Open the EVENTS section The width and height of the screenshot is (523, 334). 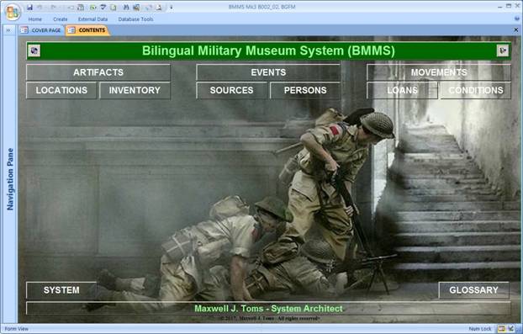pyautogui.click(x=268, y=72)
